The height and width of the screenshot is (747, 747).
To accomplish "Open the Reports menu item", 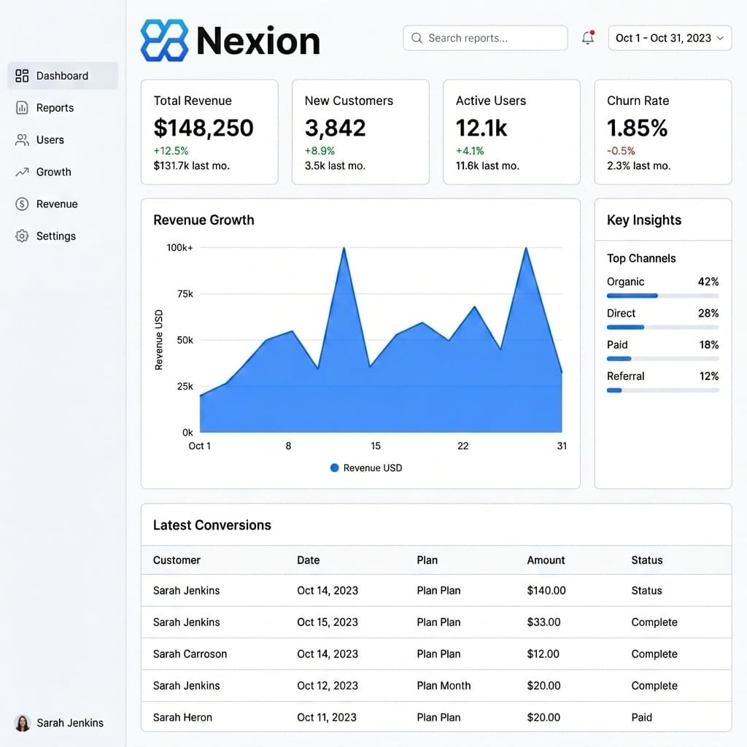I will pyautogui.click(x=63, y=108).
